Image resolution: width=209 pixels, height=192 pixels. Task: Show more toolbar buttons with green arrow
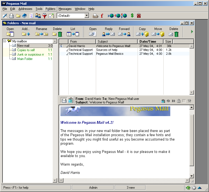[192, 32]
